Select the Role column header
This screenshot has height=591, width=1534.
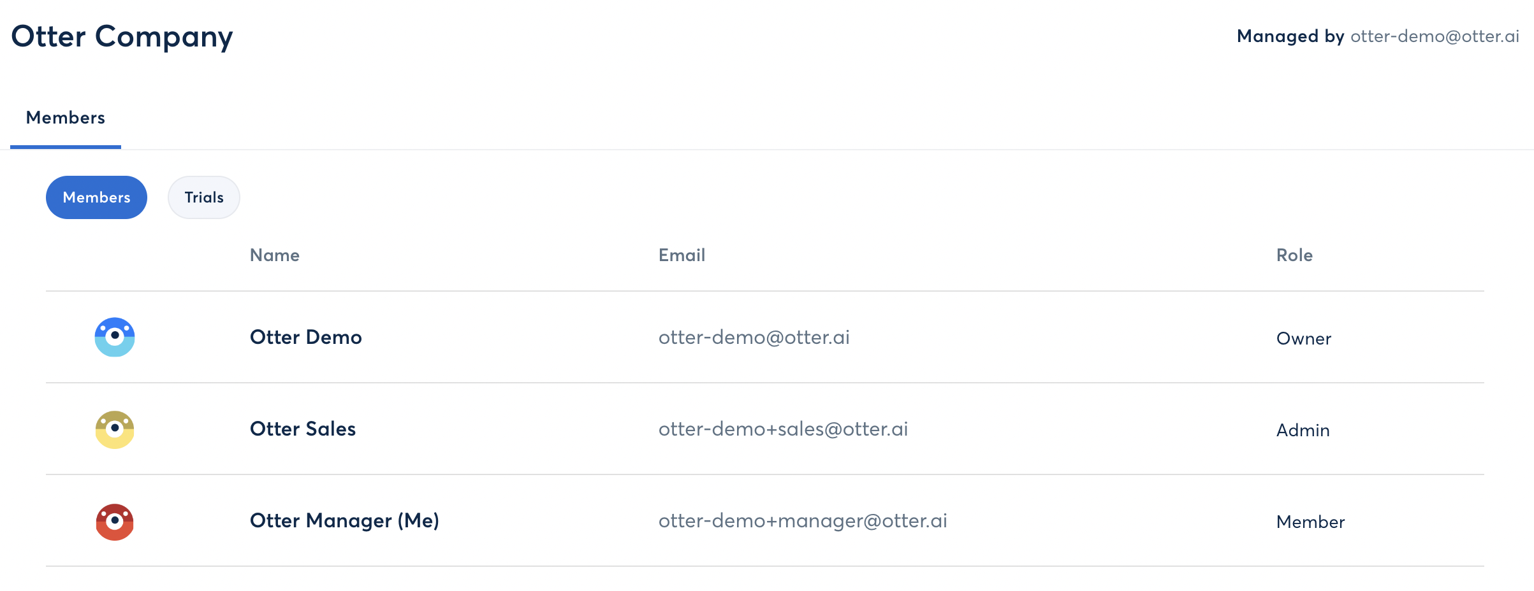click(x=1294, y=255)
